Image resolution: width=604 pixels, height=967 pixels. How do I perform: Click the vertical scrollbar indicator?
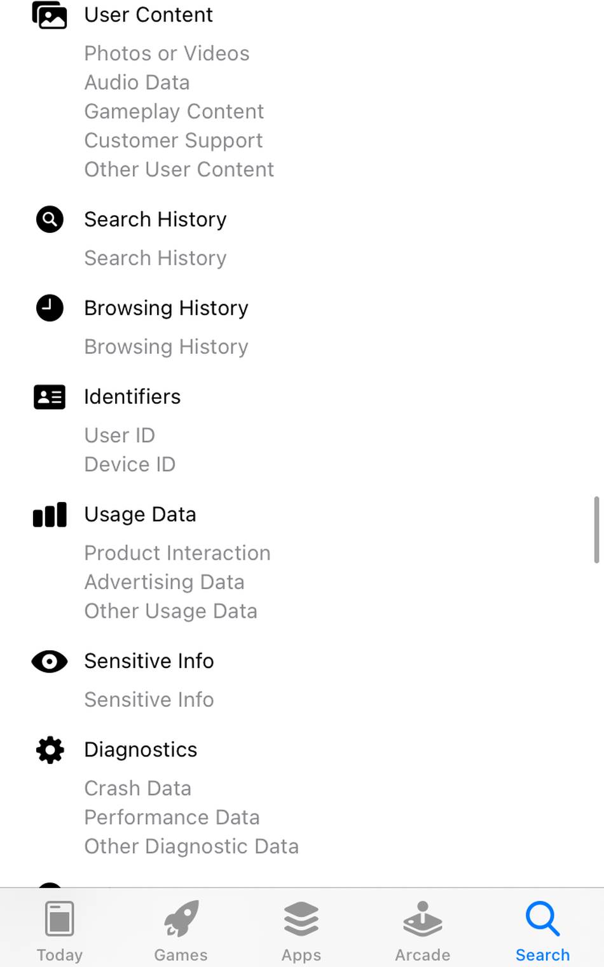tap(596, 529)
